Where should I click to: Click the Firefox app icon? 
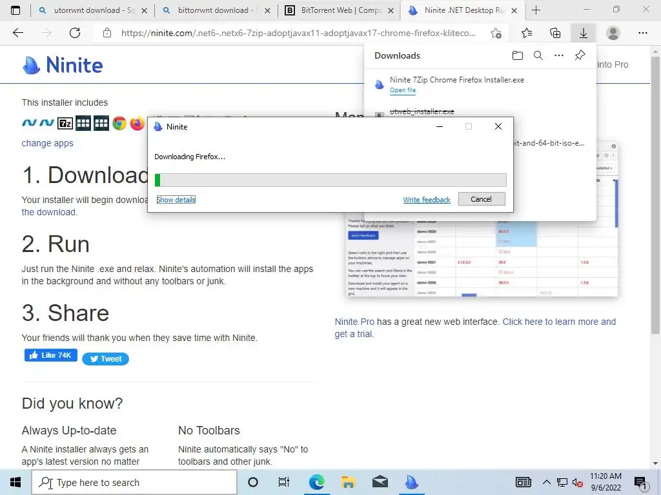pos(137,123)
